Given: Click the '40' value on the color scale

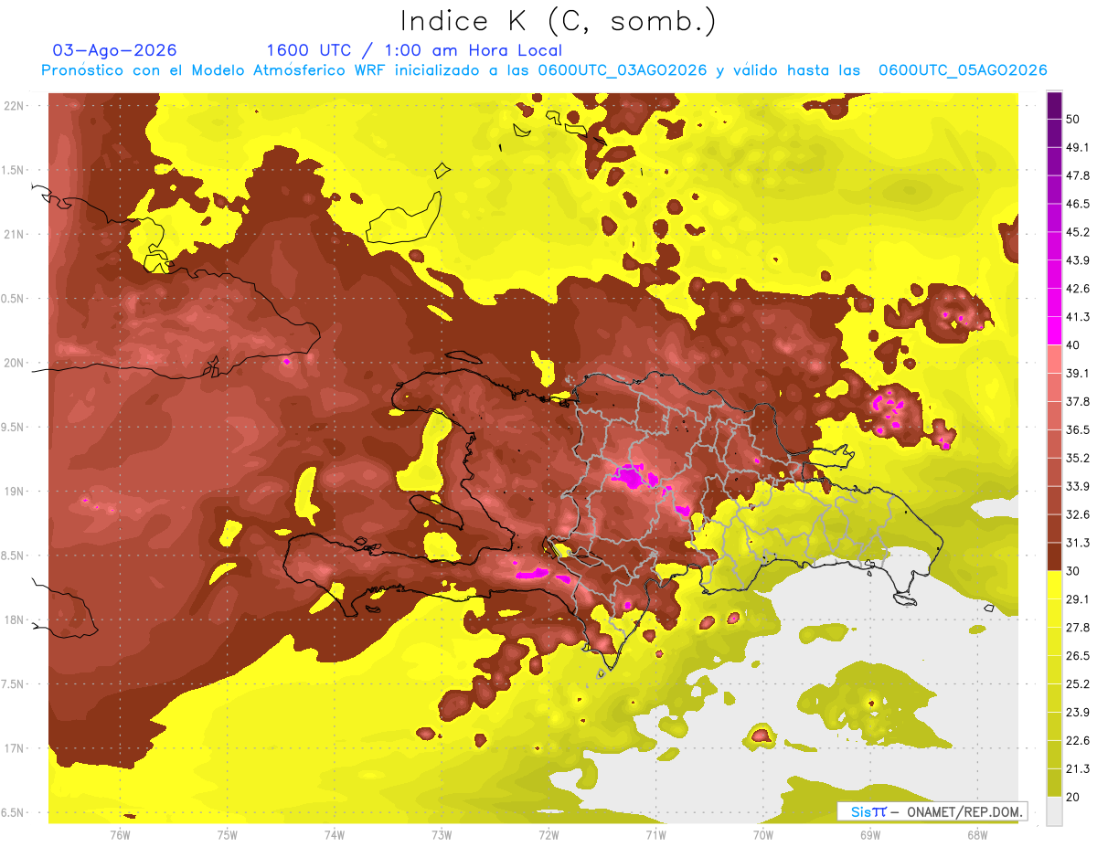Looking at the screenshot, I should pyautogui.click(x=1073, y=344).
